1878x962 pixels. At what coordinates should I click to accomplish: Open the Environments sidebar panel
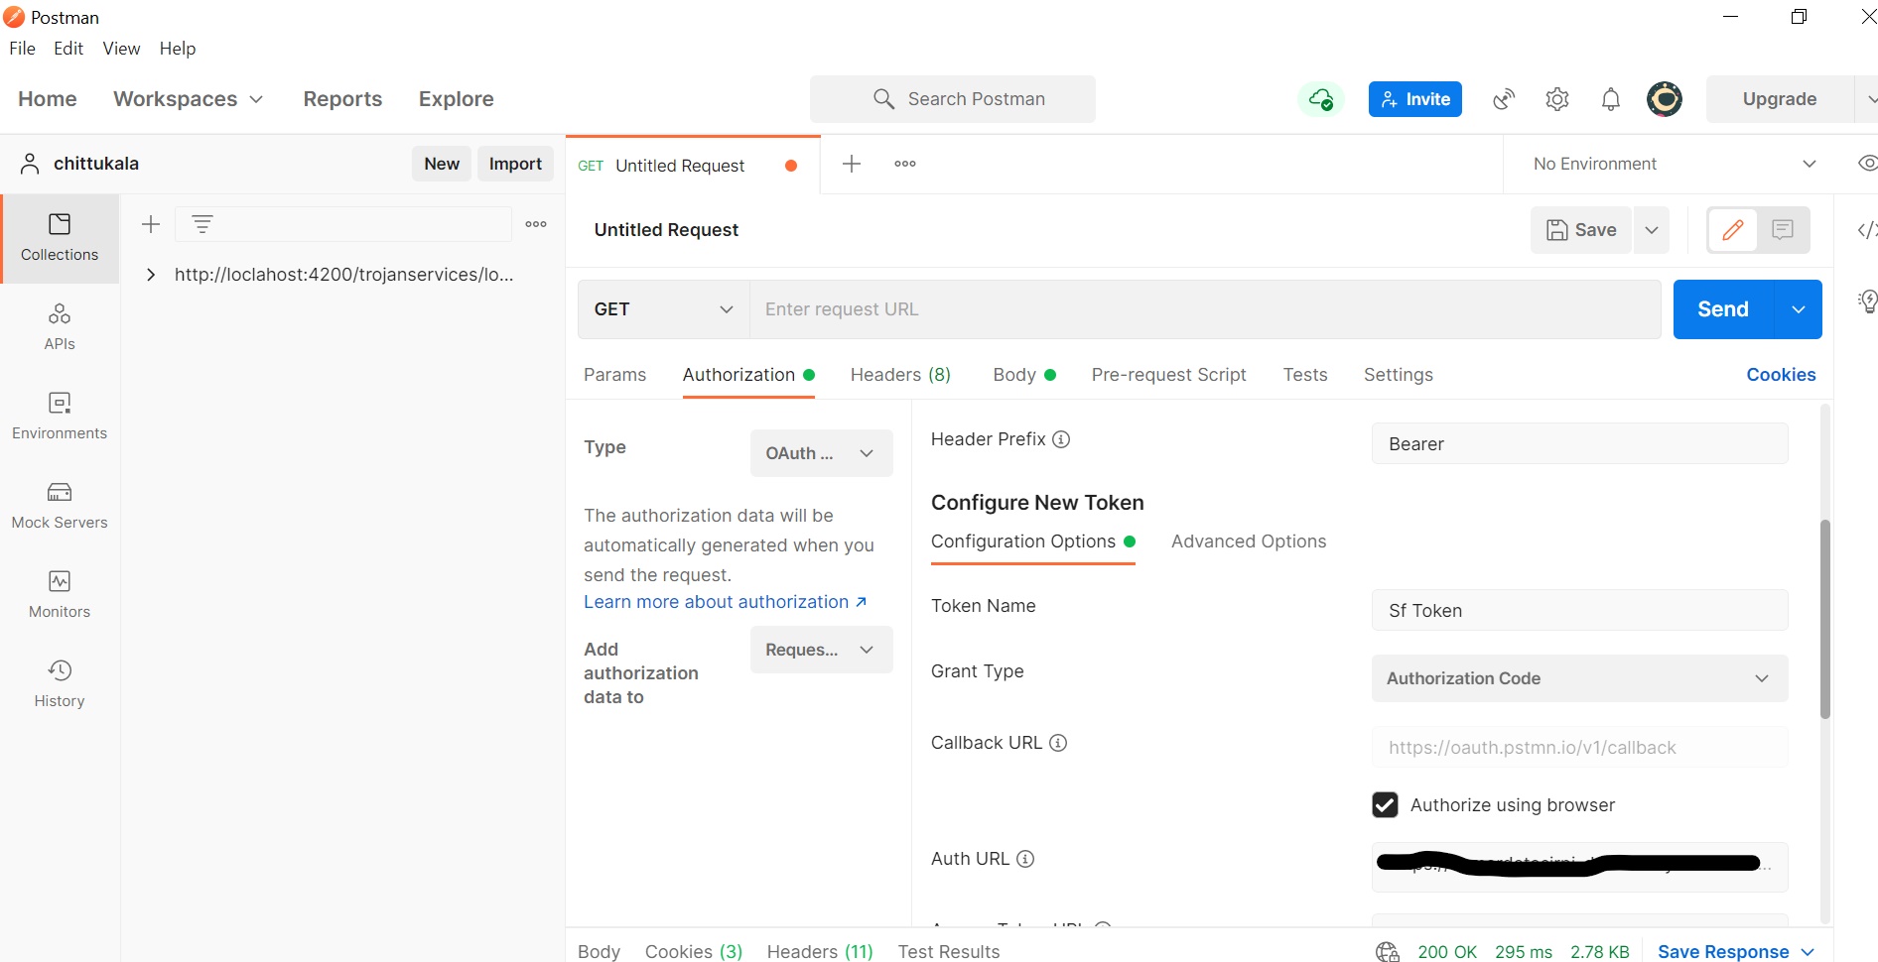60,417
